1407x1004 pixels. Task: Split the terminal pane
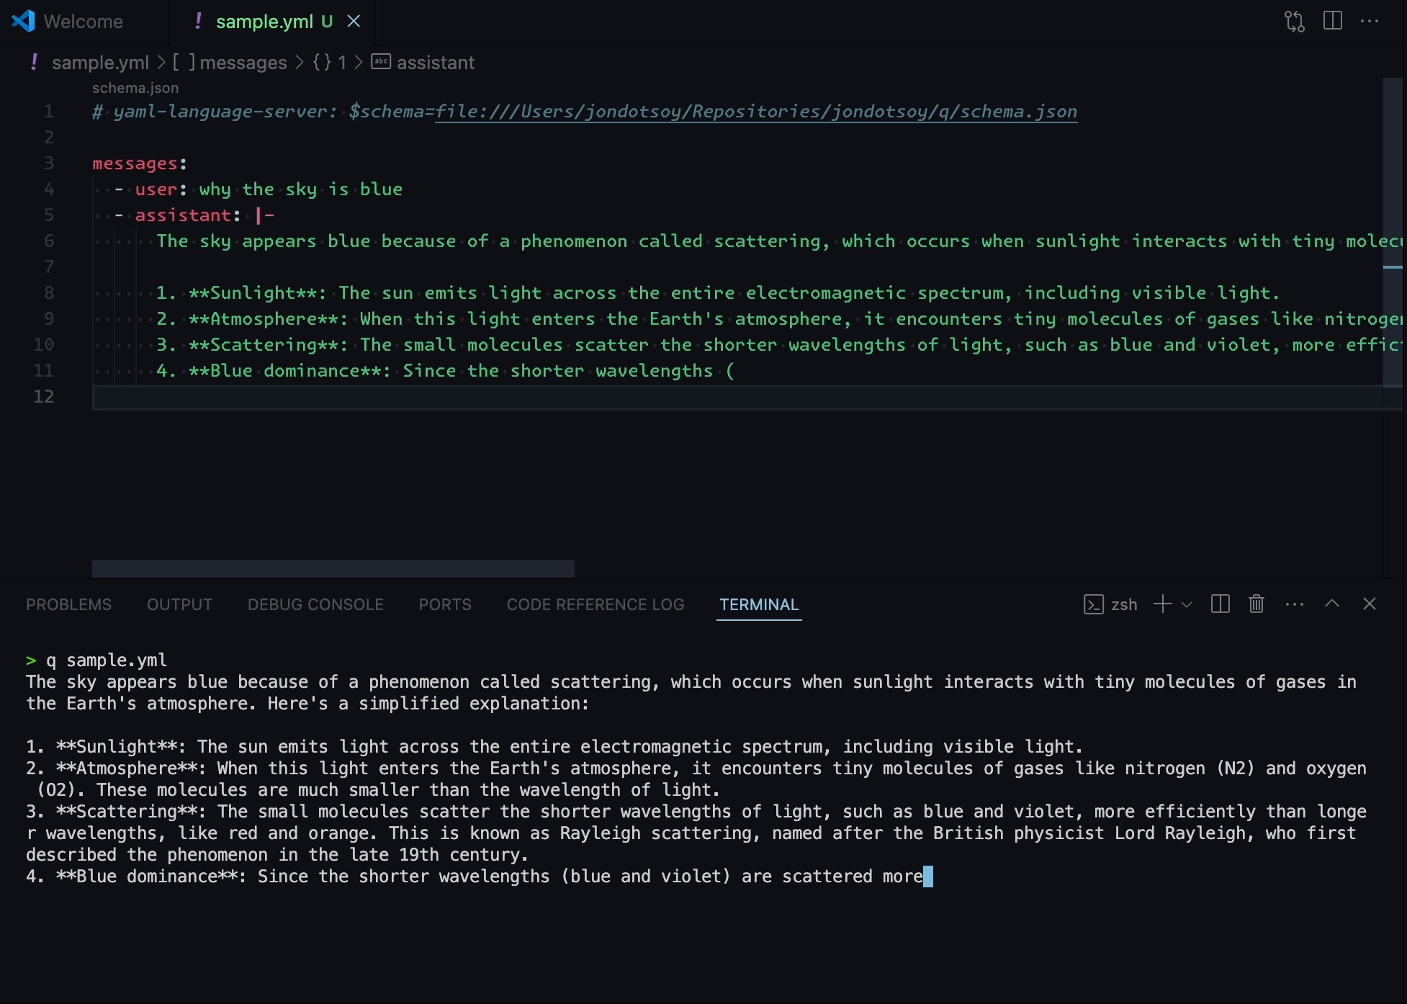click(x=1220, y=604)
